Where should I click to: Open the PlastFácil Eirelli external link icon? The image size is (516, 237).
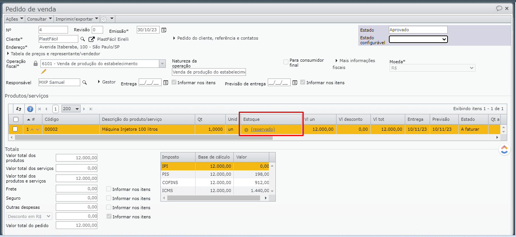click(92, 39)
